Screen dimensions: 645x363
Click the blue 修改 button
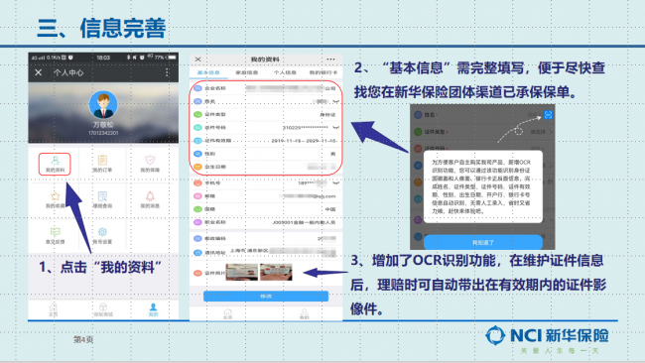pyautogui.click(x=266, y=296)
